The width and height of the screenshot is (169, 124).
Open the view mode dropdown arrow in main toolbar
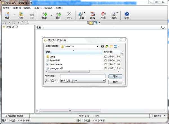coord(99,23)
